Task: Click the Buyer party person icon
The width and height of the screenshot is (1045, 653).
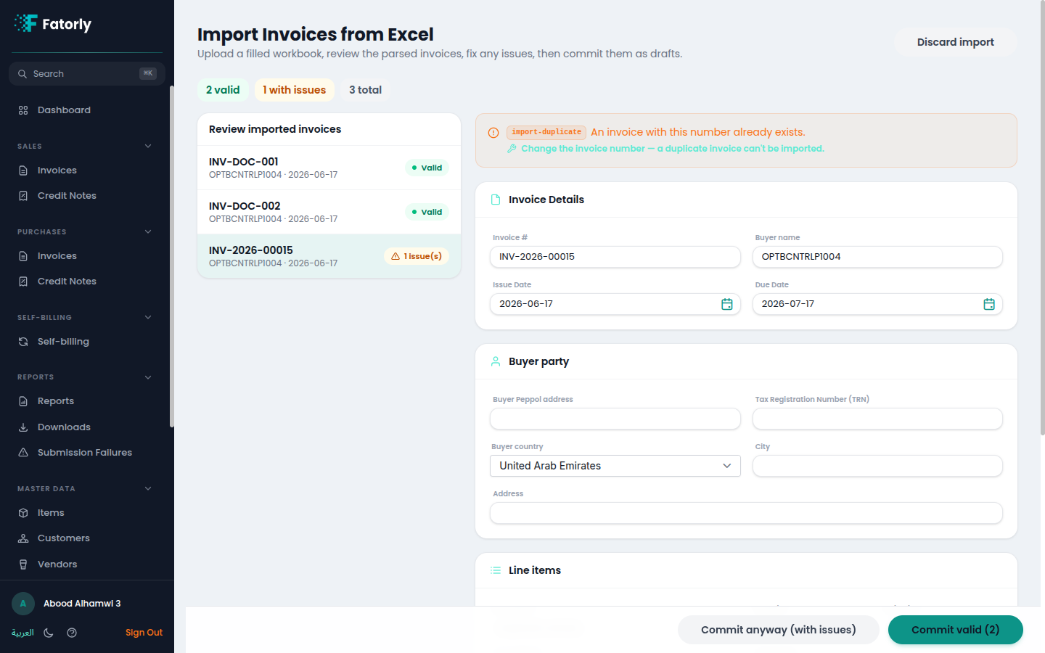Action: [x=496, y=361]
